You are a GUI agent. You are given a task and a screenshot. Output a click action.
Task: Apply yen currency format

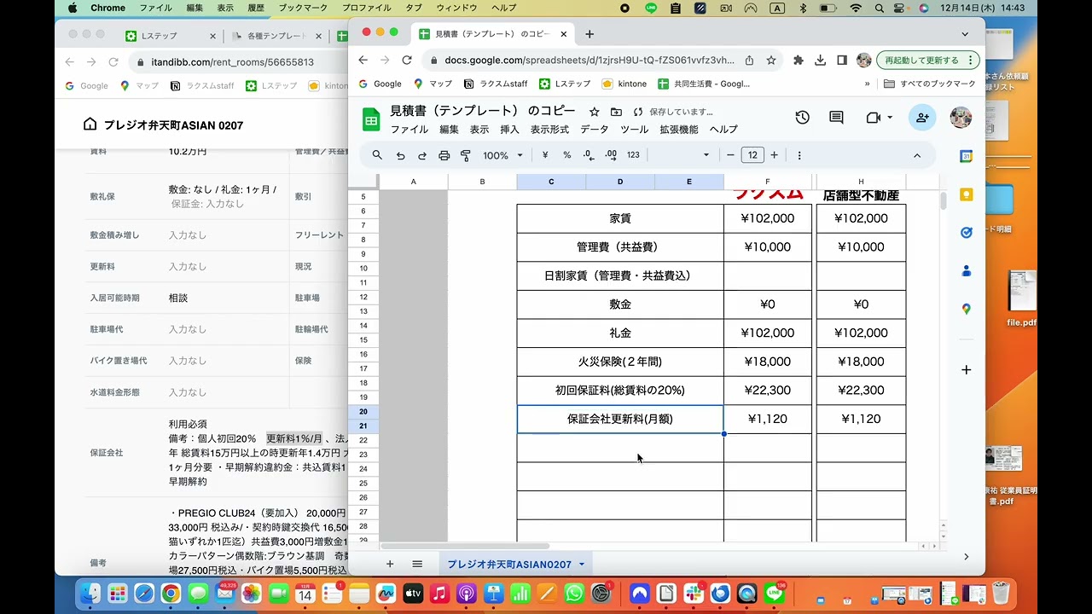tap(545, 155)
